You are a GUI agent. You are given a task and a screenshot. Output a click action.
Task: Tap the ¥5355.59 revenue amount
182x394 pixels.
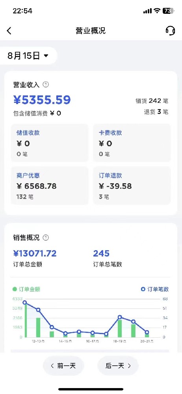click(x=42, y=100)
